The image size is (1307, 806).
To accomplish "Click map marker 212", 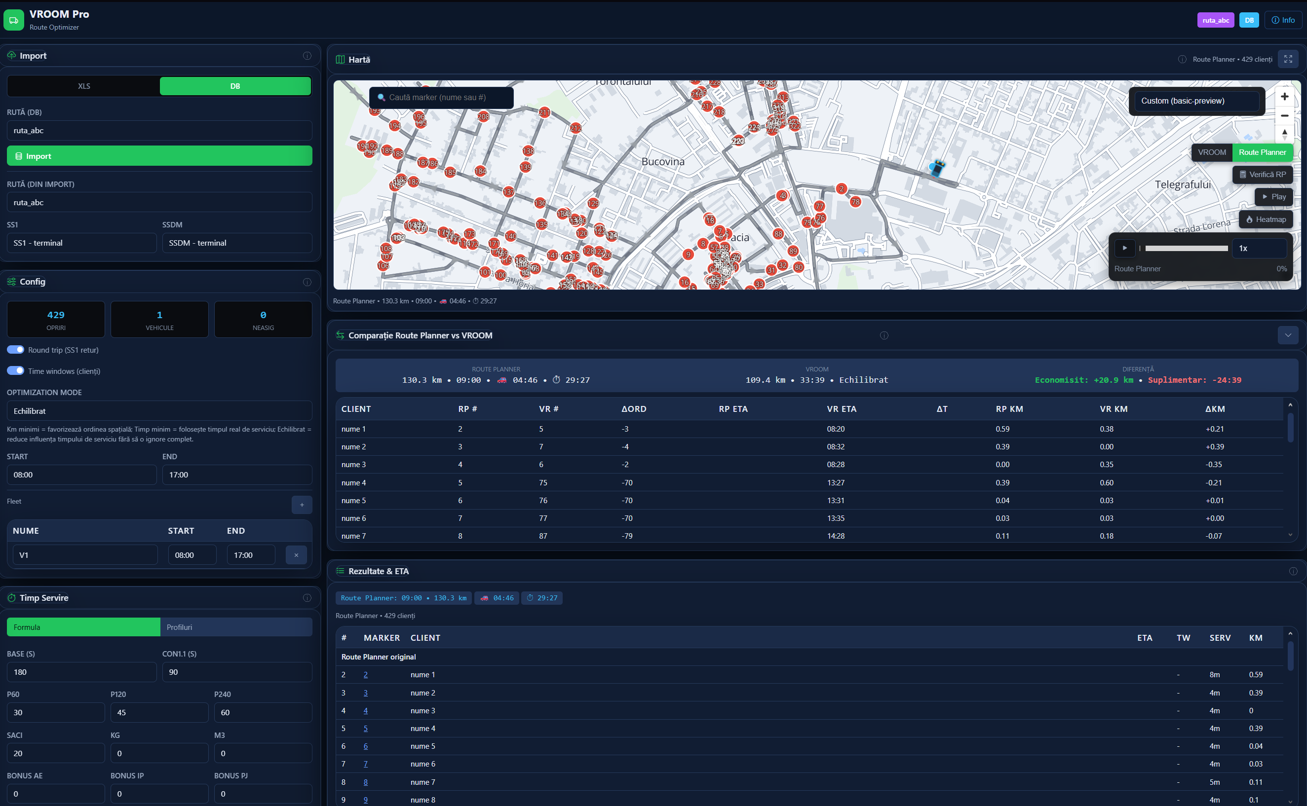I will click(576, 128).
